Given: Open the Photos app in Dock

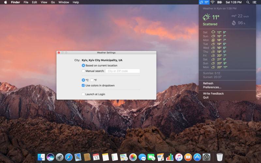Looking at the screenshot, I should [133, 157].
